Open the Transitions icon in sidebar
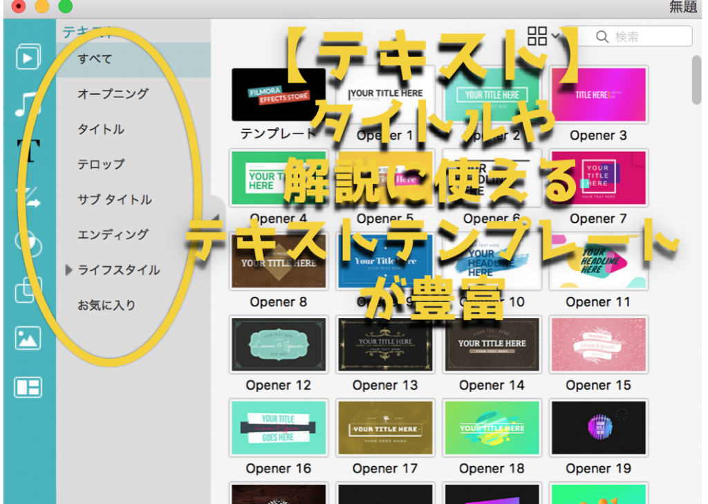 (x=28, y=197)
